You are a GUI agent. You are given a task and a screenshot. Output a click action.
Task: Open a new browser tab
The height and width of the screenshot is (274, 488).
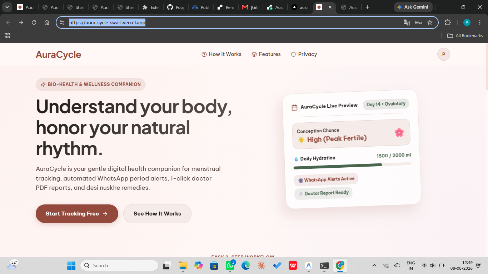click(368, 7)
